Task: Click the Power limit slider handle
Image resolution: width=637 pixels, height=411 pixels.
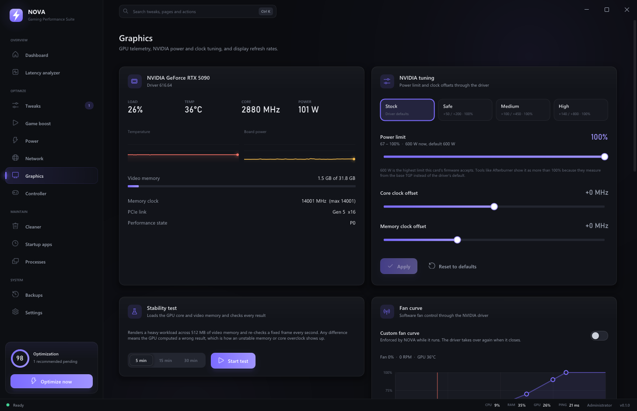Action: pos(605,157)
